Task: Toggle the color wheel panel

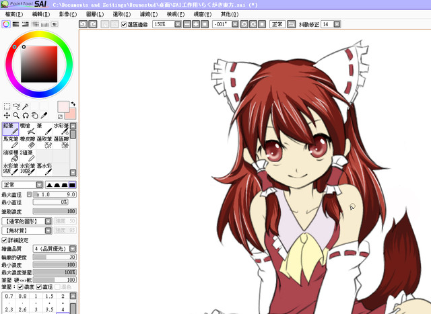Action: pyautogui.click(x=6, y=24)
